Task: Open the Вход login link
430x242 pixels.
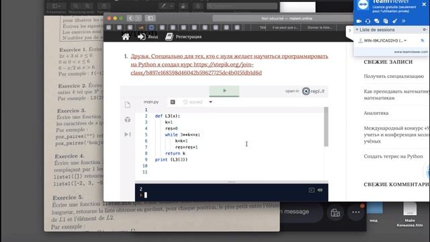Action: [x=148, y=37]
